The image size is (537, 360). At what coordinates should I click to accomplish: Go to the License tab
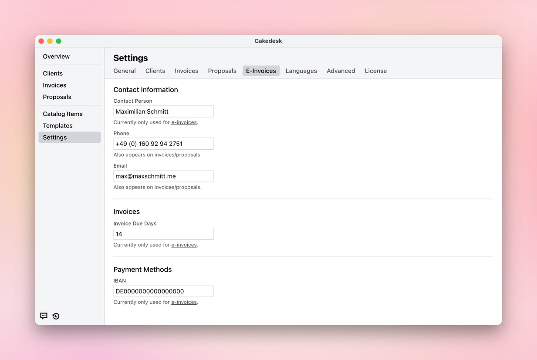click(375, 71)
